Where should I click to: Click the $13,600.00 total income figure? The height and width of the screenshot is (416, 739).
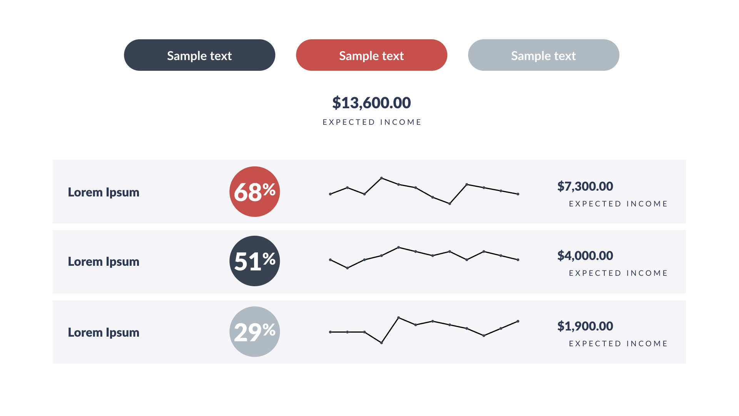pyautogui.click(x=371, y=103)
